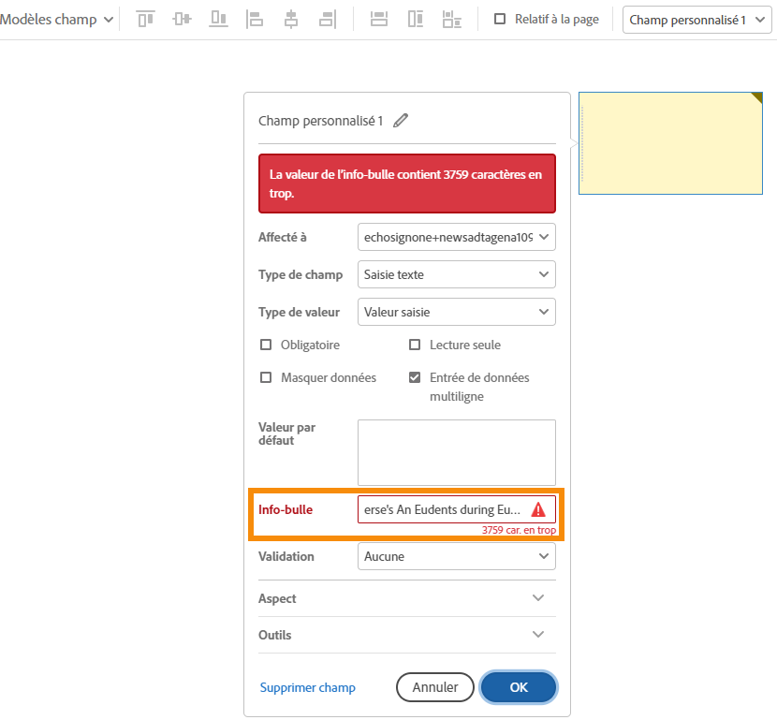Align fields to horizontal center

click(291, 20)
